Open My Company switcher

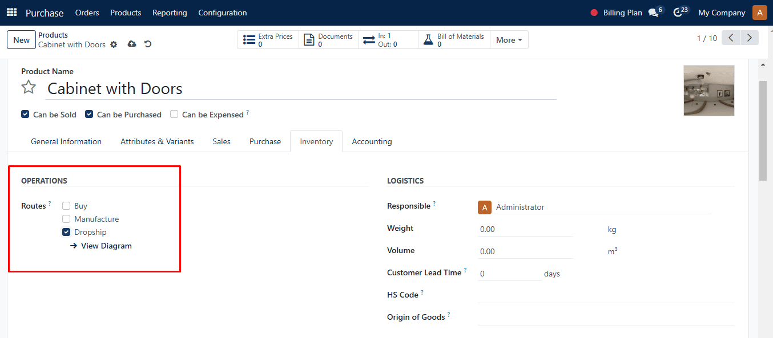click(722, 13)
